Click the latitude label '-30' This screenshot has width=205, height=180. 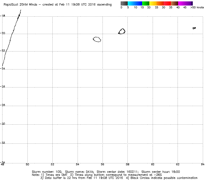tap(2, 124)
